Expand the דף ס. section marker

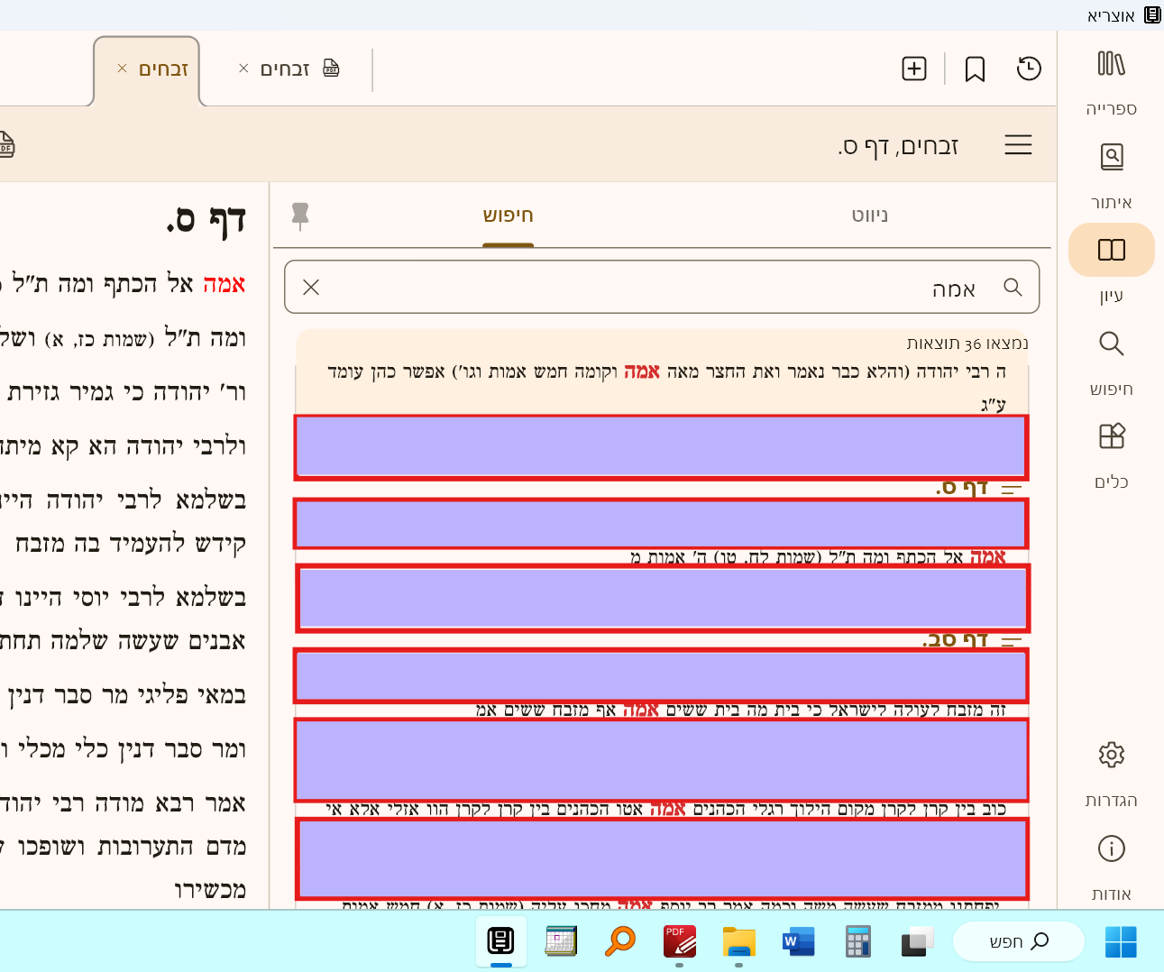[1011, 487]
